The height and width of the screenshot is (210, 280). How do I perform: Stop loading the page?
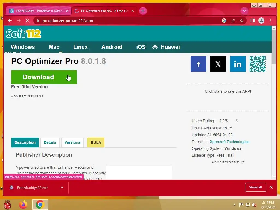coord(27,21)
